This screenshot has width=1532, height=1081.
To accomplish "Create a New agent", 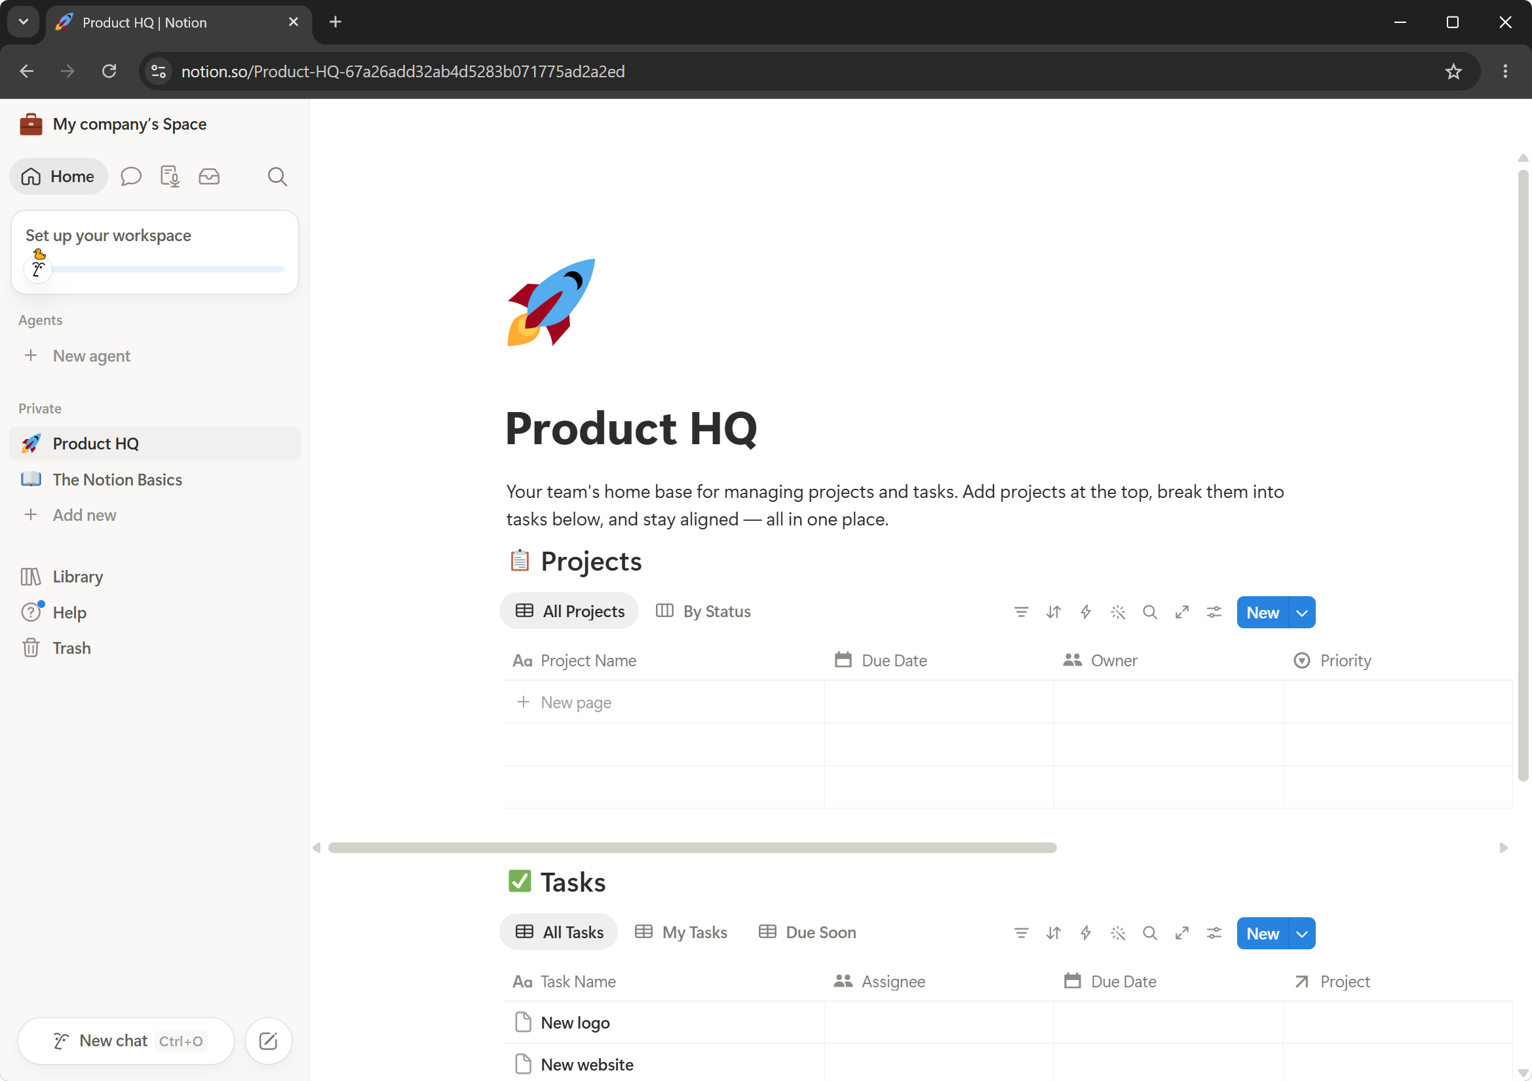I will 155,356.
